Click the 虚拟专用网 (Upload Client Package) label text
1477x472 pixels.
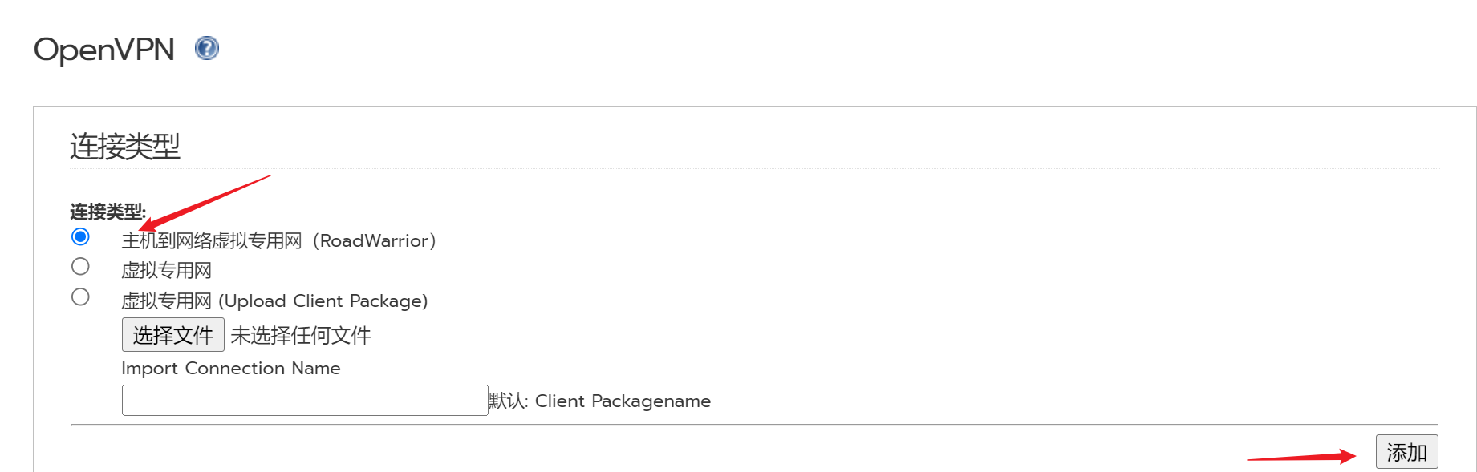pyautogui.click(x=274, y=301)
